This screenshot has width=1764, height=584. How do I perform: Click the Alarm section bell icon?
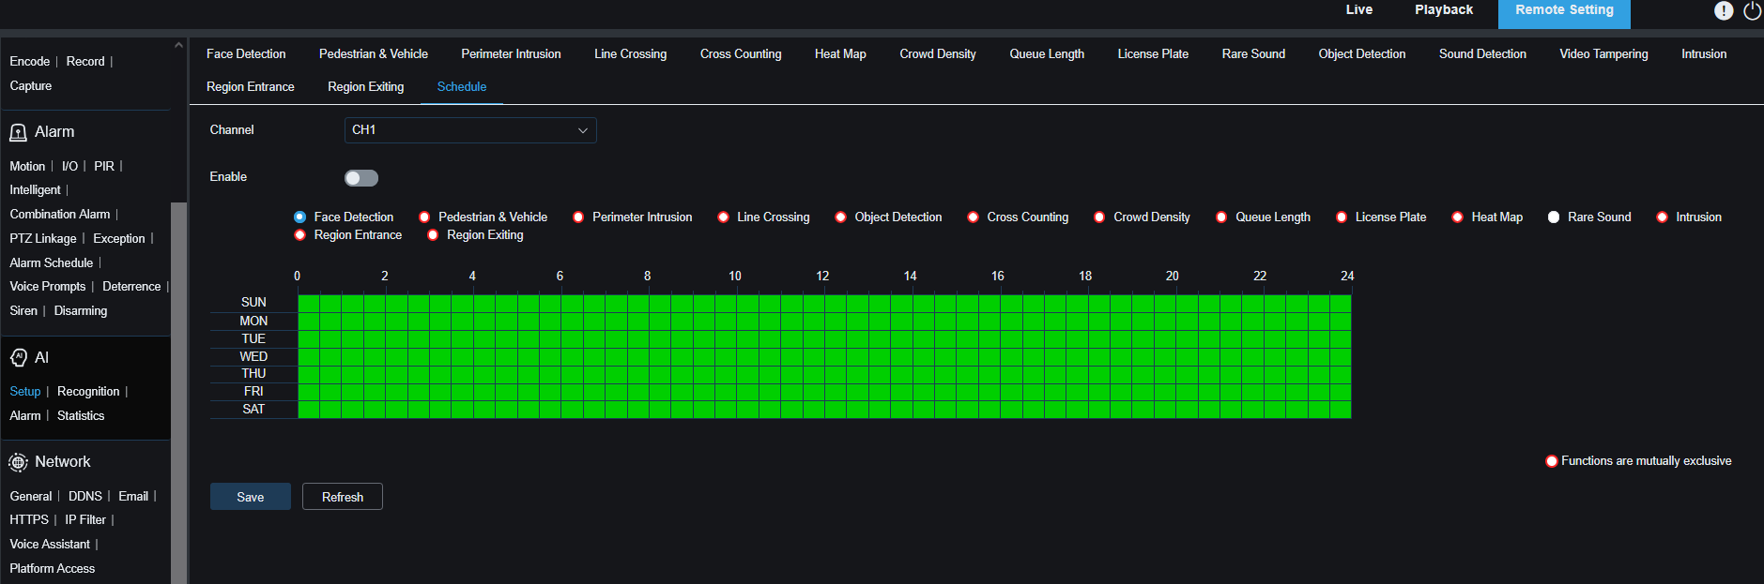[18, 132]
